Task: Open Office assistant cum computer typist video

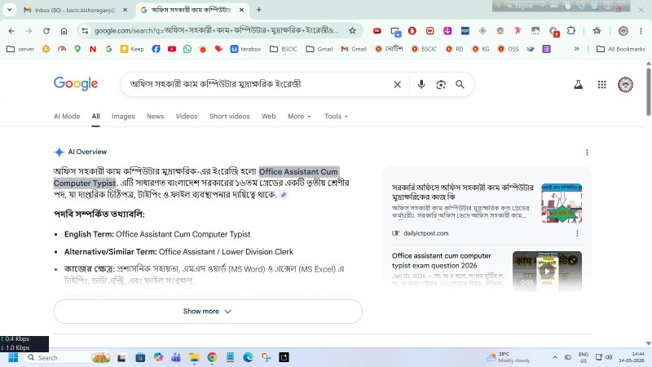Action: [441, 260]
